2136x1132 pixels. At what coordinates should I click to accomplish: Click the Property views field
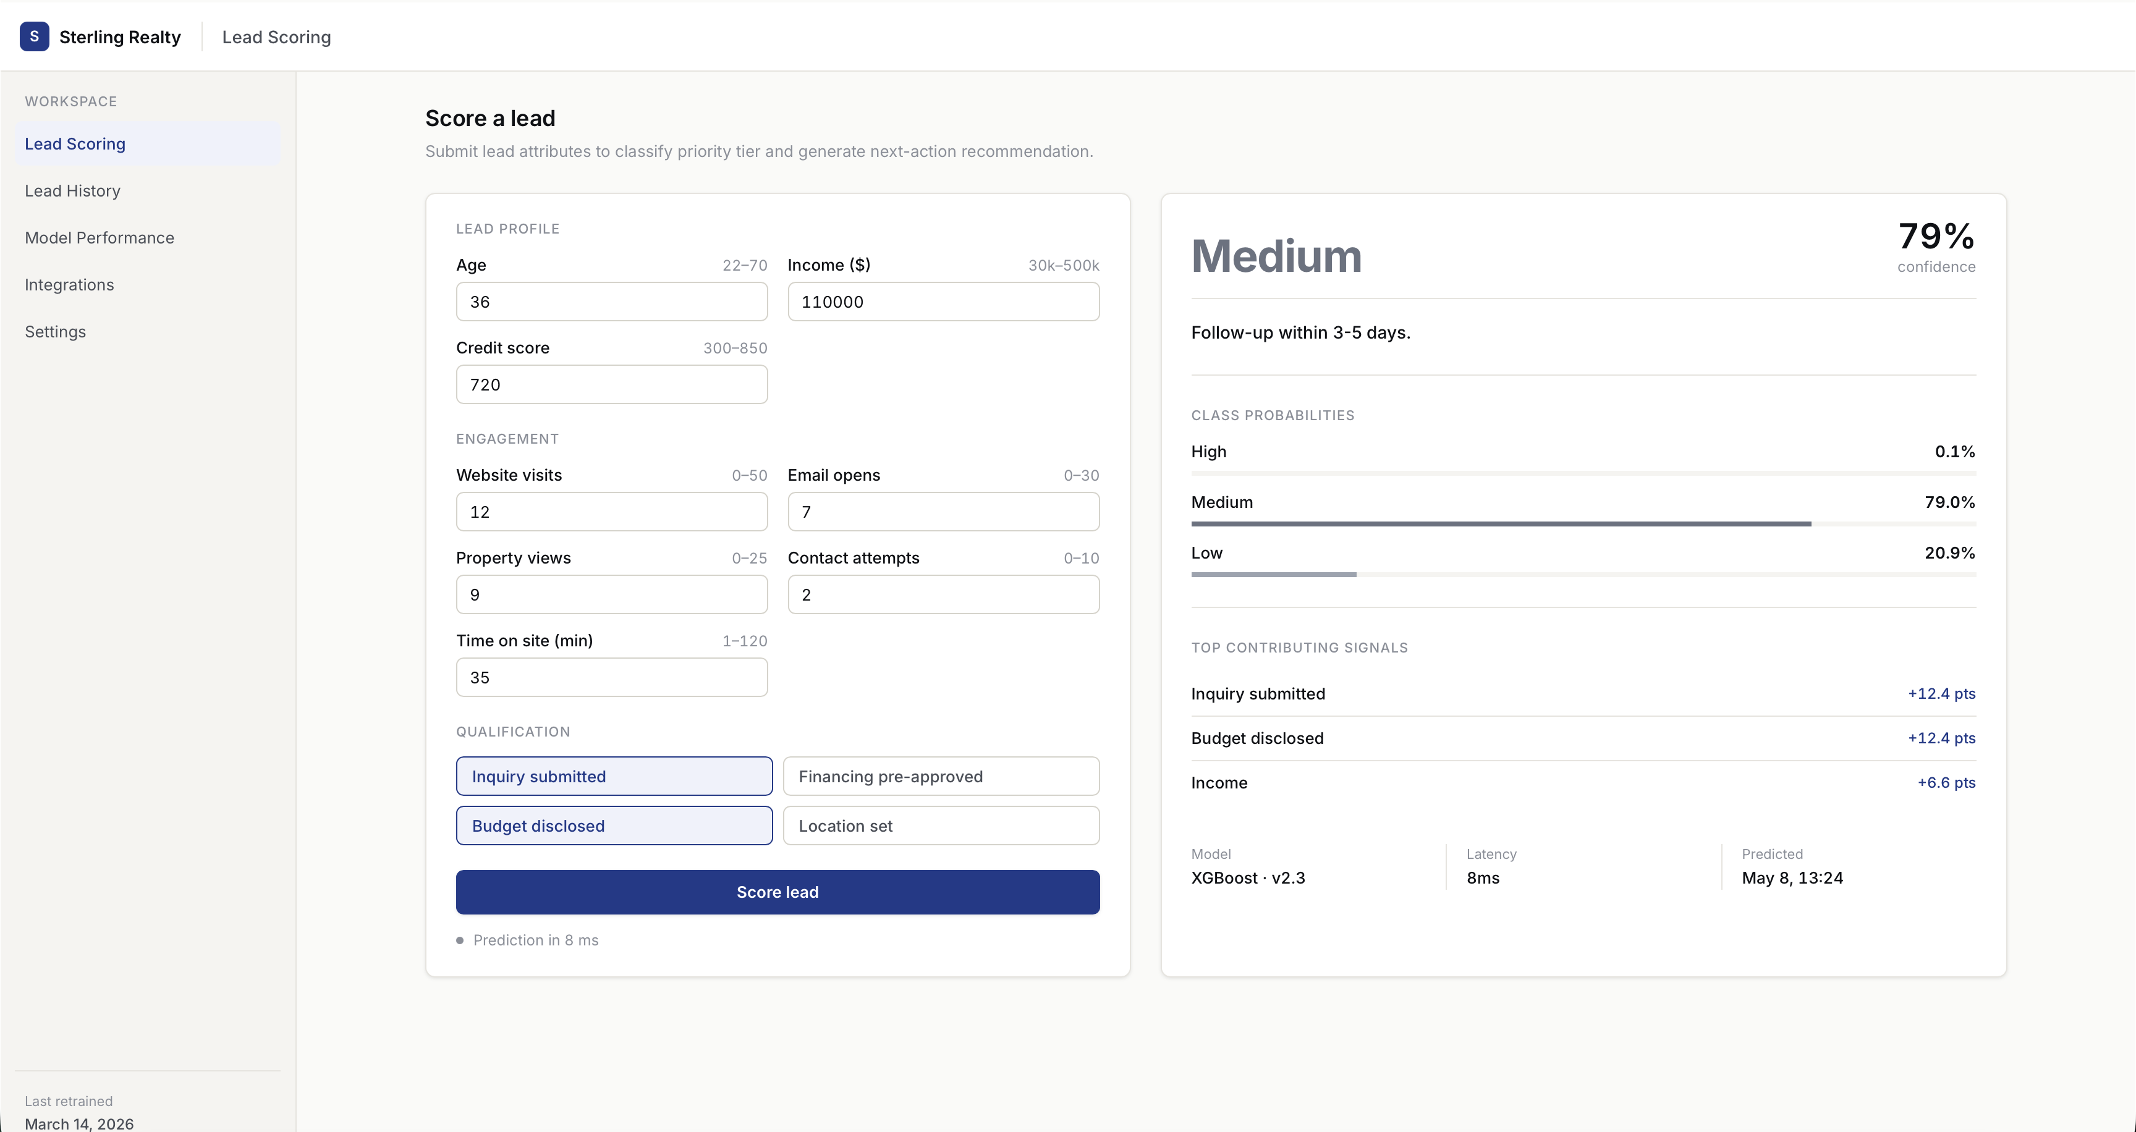click(x=612, y=595)
